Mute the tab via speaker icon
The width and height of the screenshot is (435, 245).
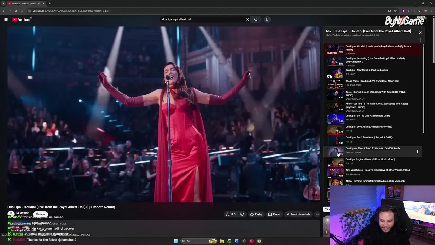coord(39,3)
